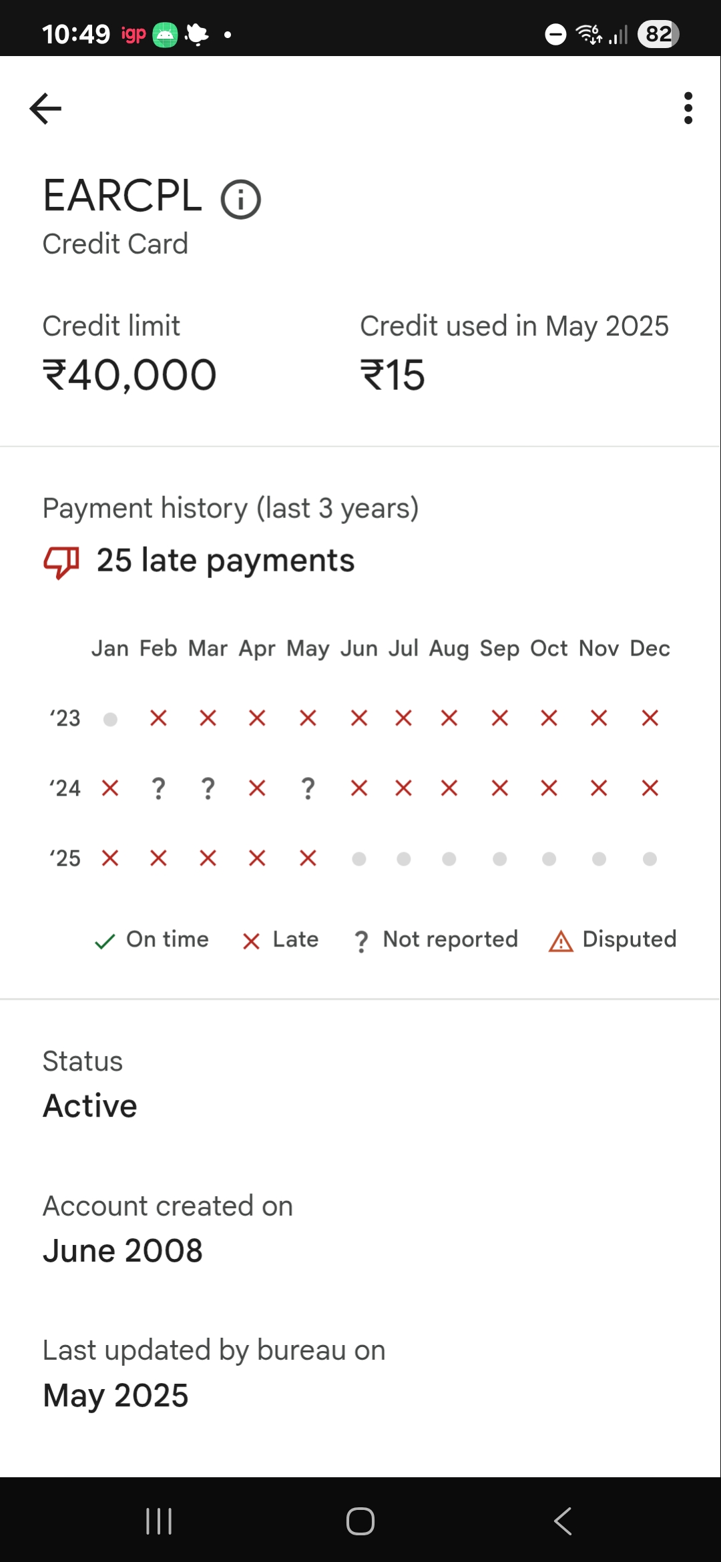Tap the February '24 not-reported question mark

click(x=158, y=789)
